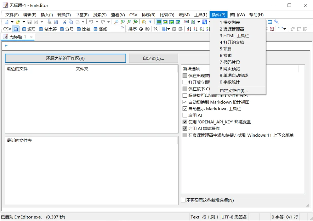Click the 竖线 (pipe) CSV mode button
313x221 pixels.
point(101,29)
